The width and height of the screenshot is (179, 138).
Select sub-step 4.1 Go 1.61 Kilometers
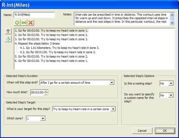59,48
